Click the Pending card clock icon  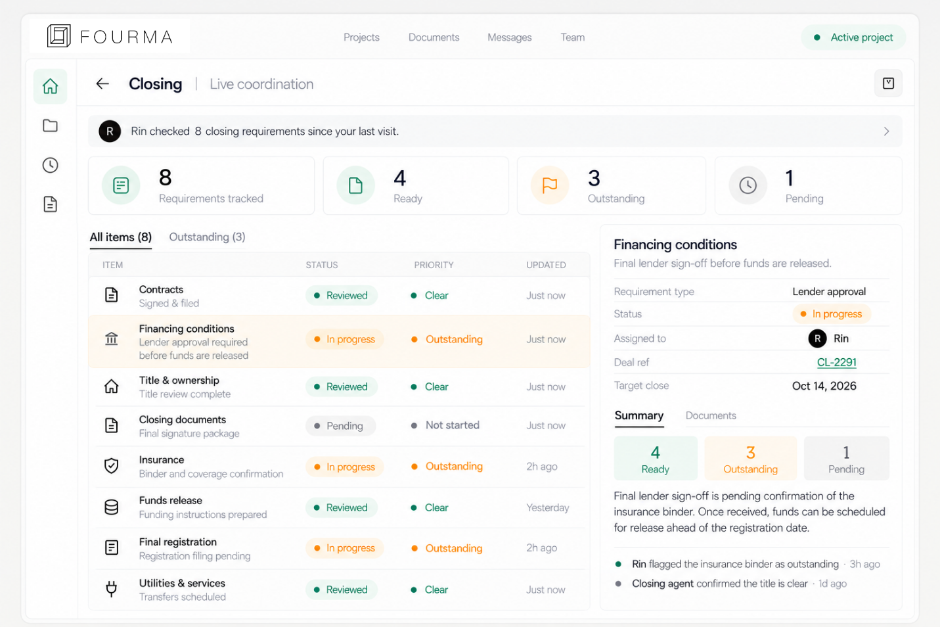pyautogui.click(x=748, y=186)
